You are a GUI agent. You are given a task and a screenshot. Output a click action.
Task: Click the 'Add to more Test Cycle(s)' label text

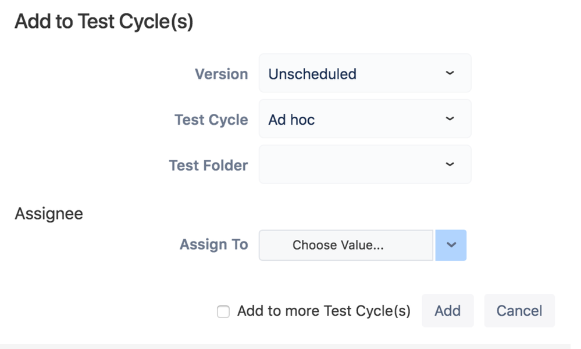pos(324,311)
